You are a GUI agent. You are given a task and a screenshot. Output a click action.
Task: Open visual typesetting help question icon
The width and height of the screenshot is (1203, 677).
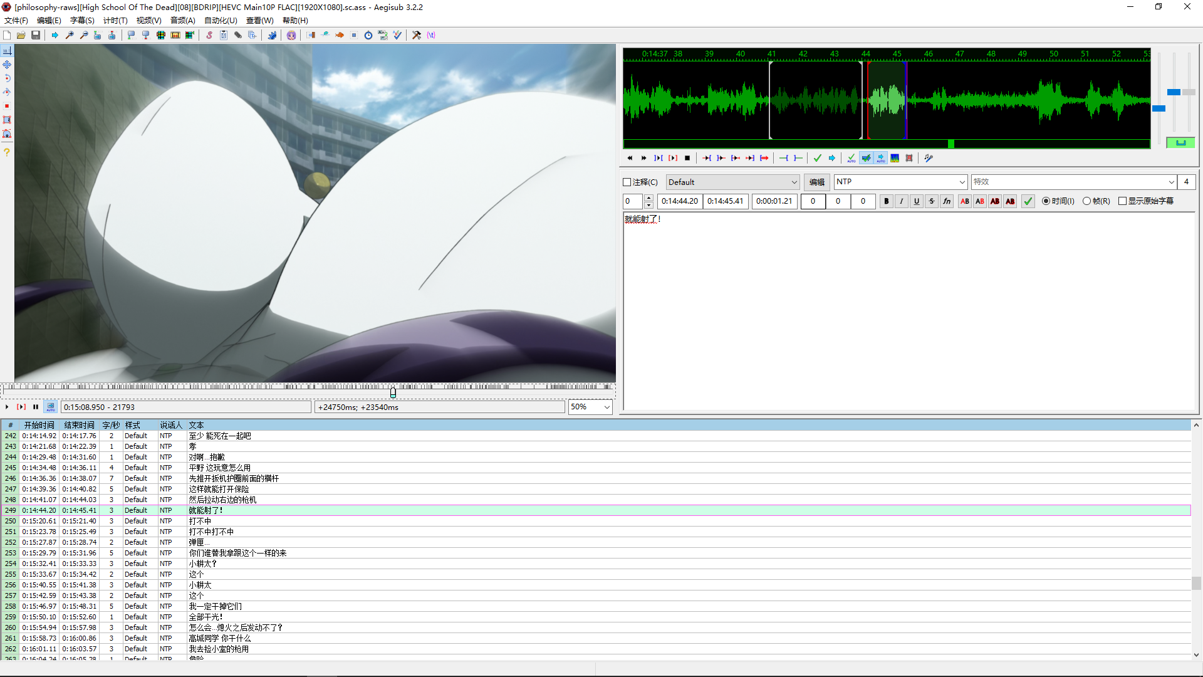7,152
